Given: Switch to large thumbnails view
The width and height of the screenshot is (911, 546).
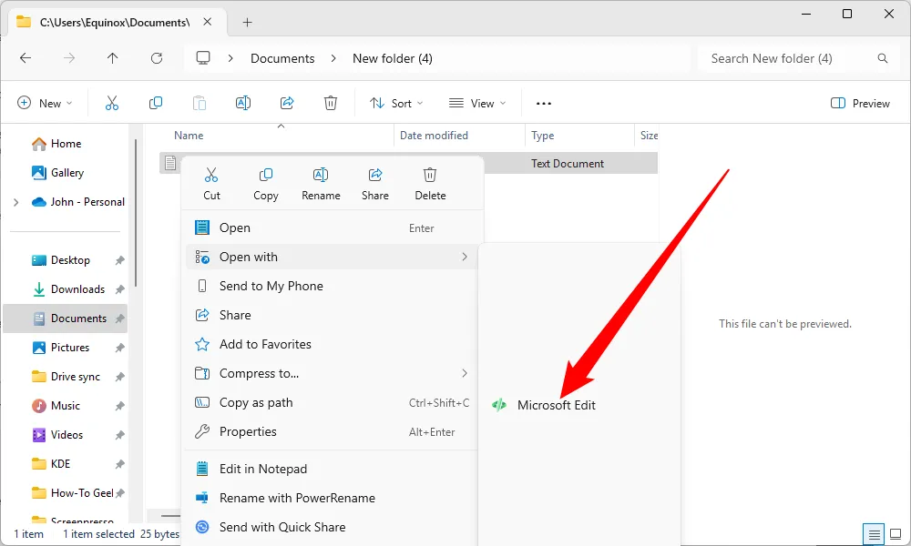Looking at the screenshot, I should pos(896,534).
